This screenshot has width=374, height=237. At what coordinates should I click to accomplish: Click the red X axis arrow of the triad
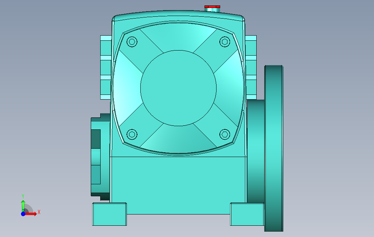[31, 214]
